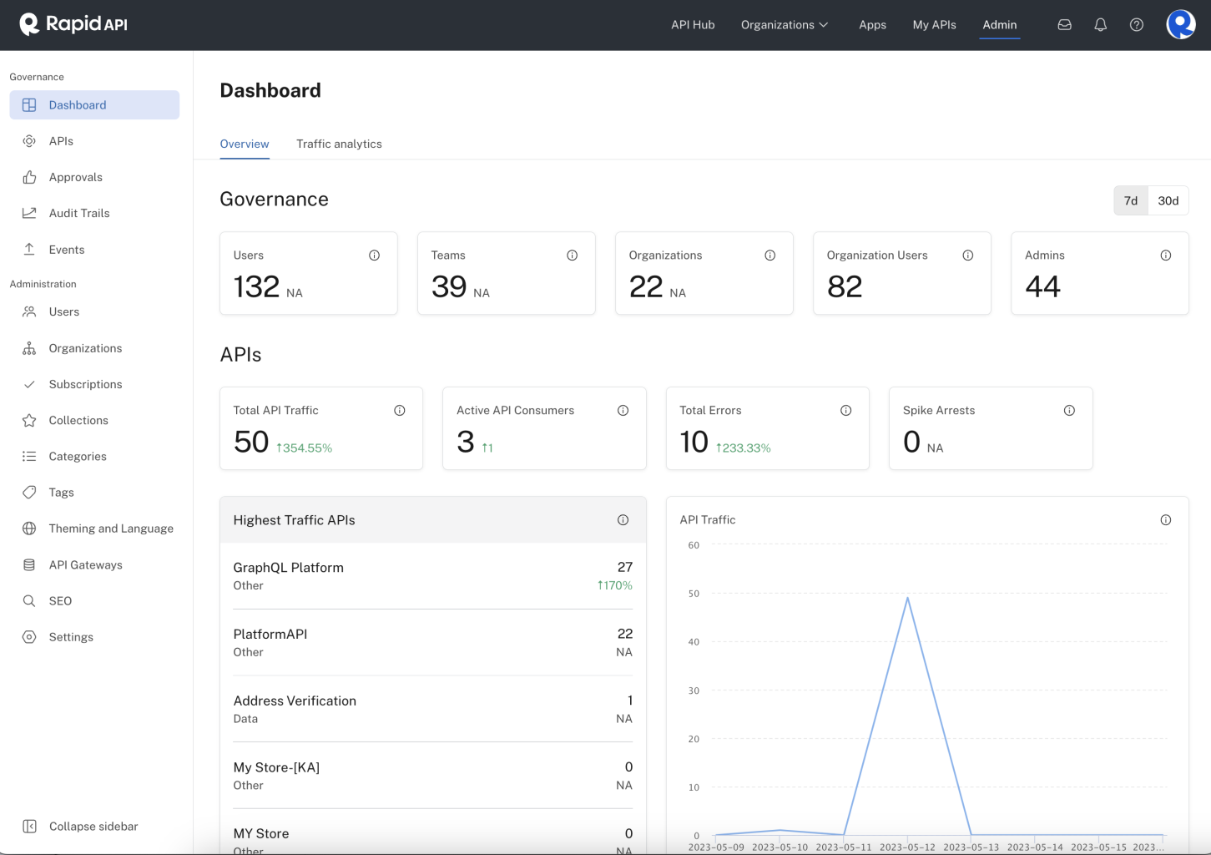Viewport: 1211px width, 855px height.
Task: Click the RapidAPI logo
Action: (x=73, y=24)
